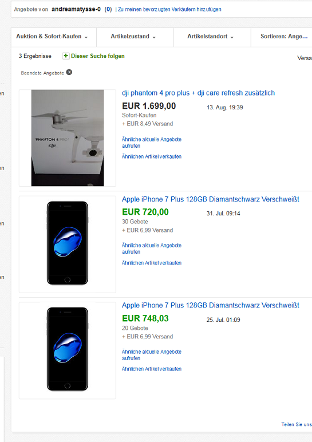Open the EUR 720,00 iPhone 7 Plus listing title
The width and height of the screenshot is (312, 442).
[210, 199]
